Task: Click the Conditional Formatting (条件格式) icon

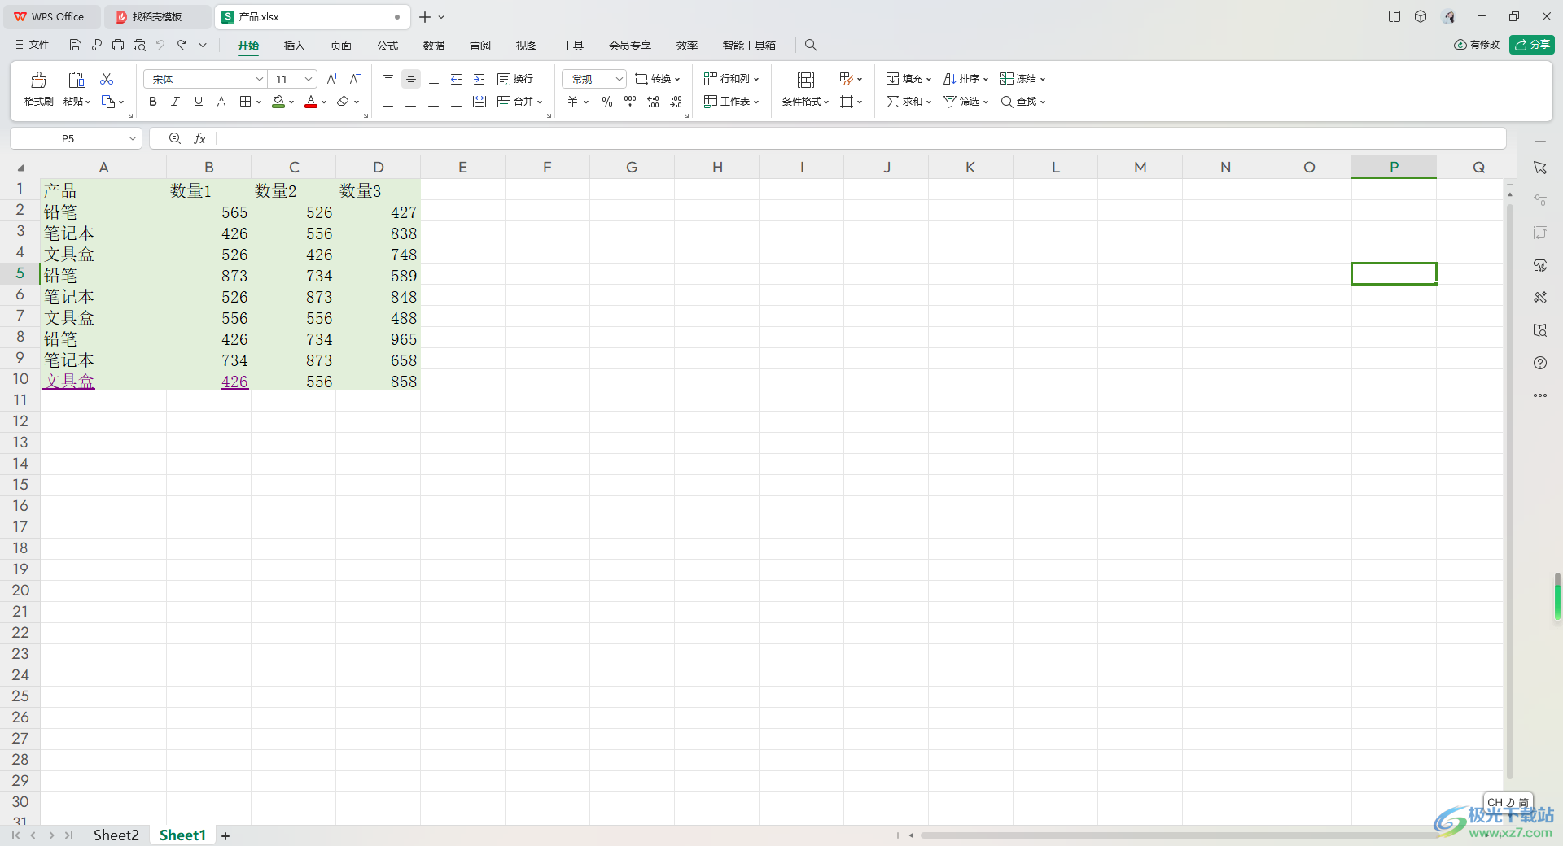Action: pyautogui.click(x=805, y=80)
